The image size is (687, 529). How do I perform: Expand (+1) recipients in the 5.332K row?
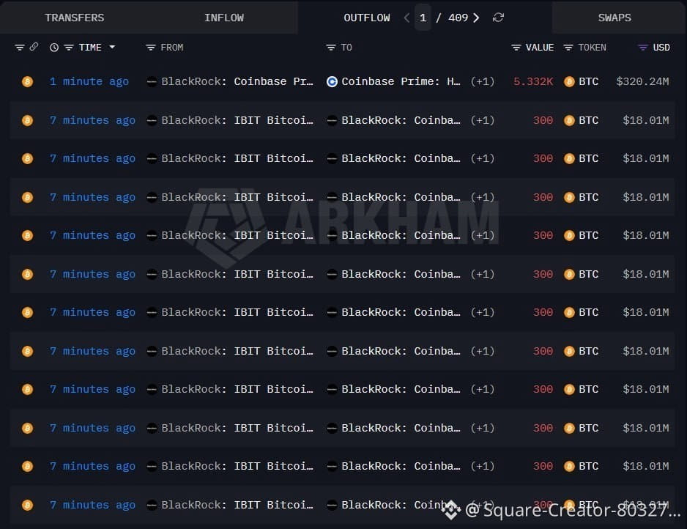click(483, 81)
